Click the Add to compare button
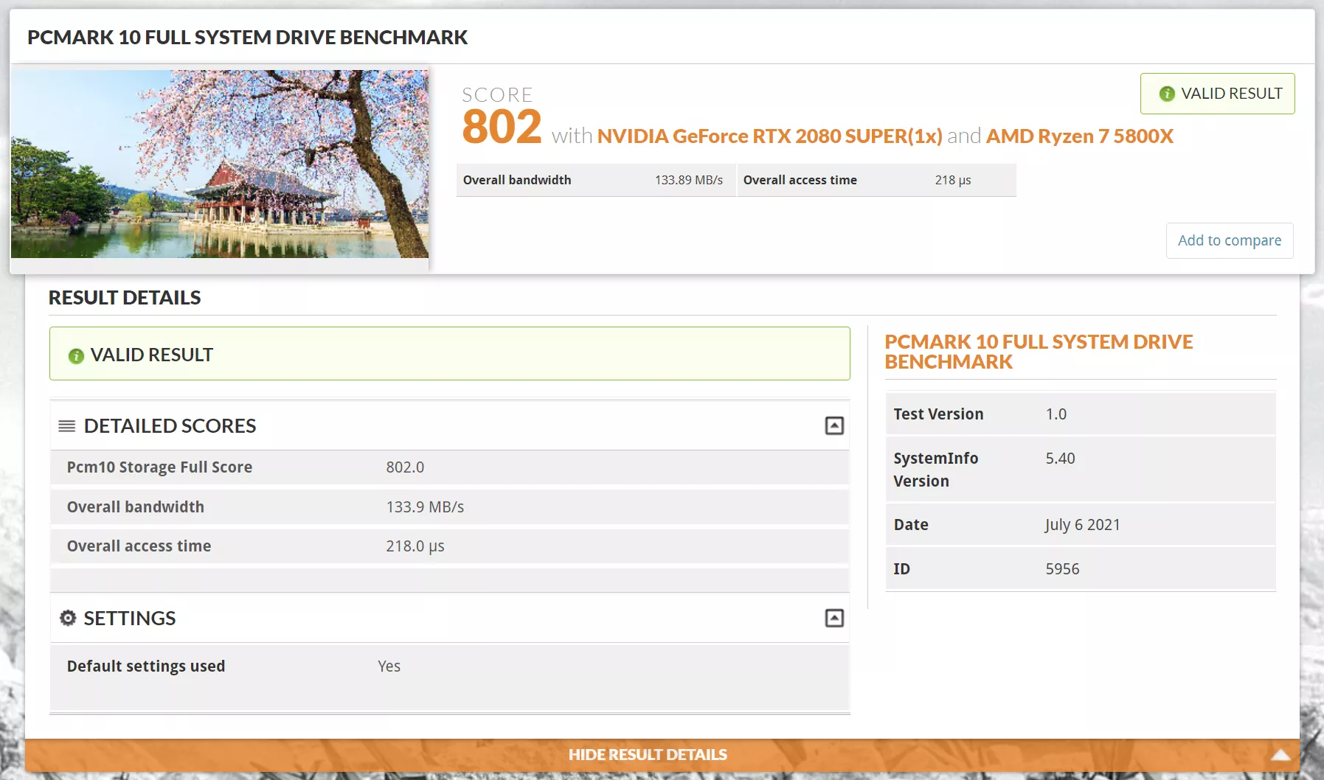Viewport: 1324px width, 780px height. 1230,240
